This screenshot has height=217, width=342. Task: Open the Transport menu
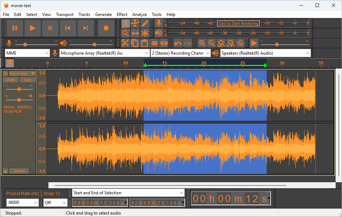coord(65,15)
